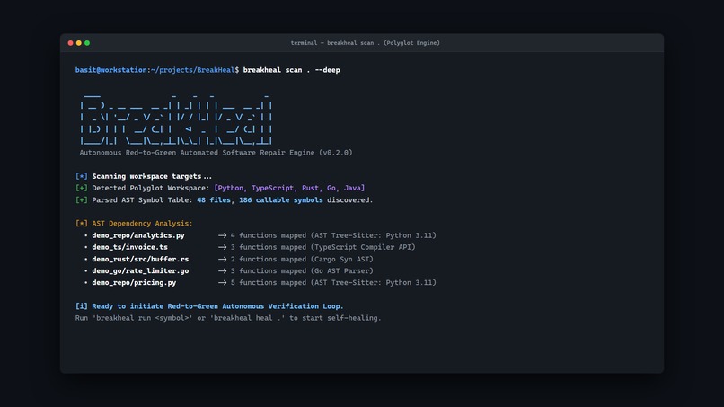Click the terminal window title text
Viewport: 724px width, 407px height.
[x=365, y=43]
